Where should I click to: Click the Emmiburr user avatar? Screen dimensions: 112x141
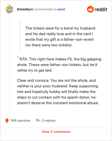tap(9, 9)
